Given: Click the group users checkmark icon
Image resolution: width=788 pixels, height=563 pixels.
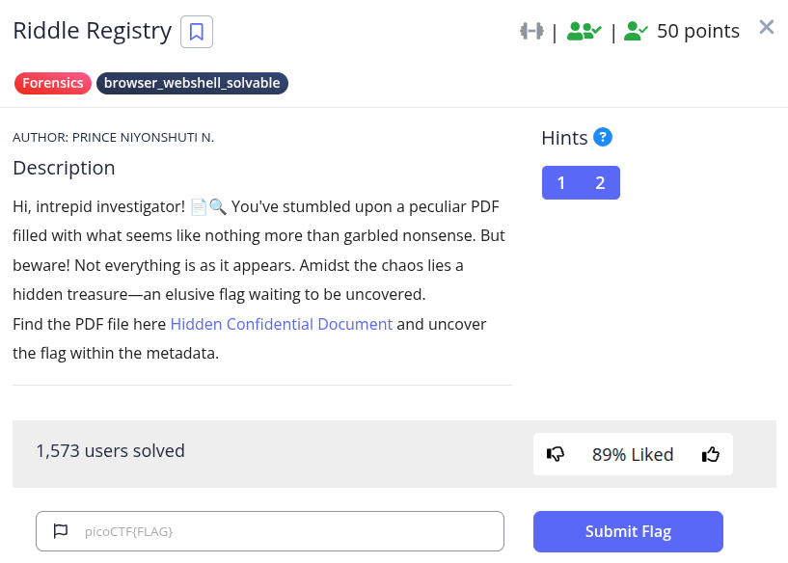Looking at the screenshot, I should click(x=584, y=31).
